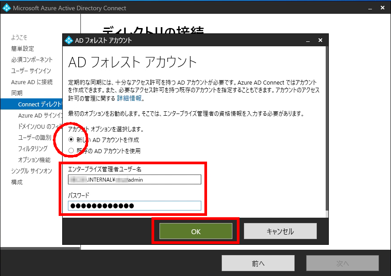Click the エンタープライズ管理者ユーザー名 input field

[x=134, y=179]
